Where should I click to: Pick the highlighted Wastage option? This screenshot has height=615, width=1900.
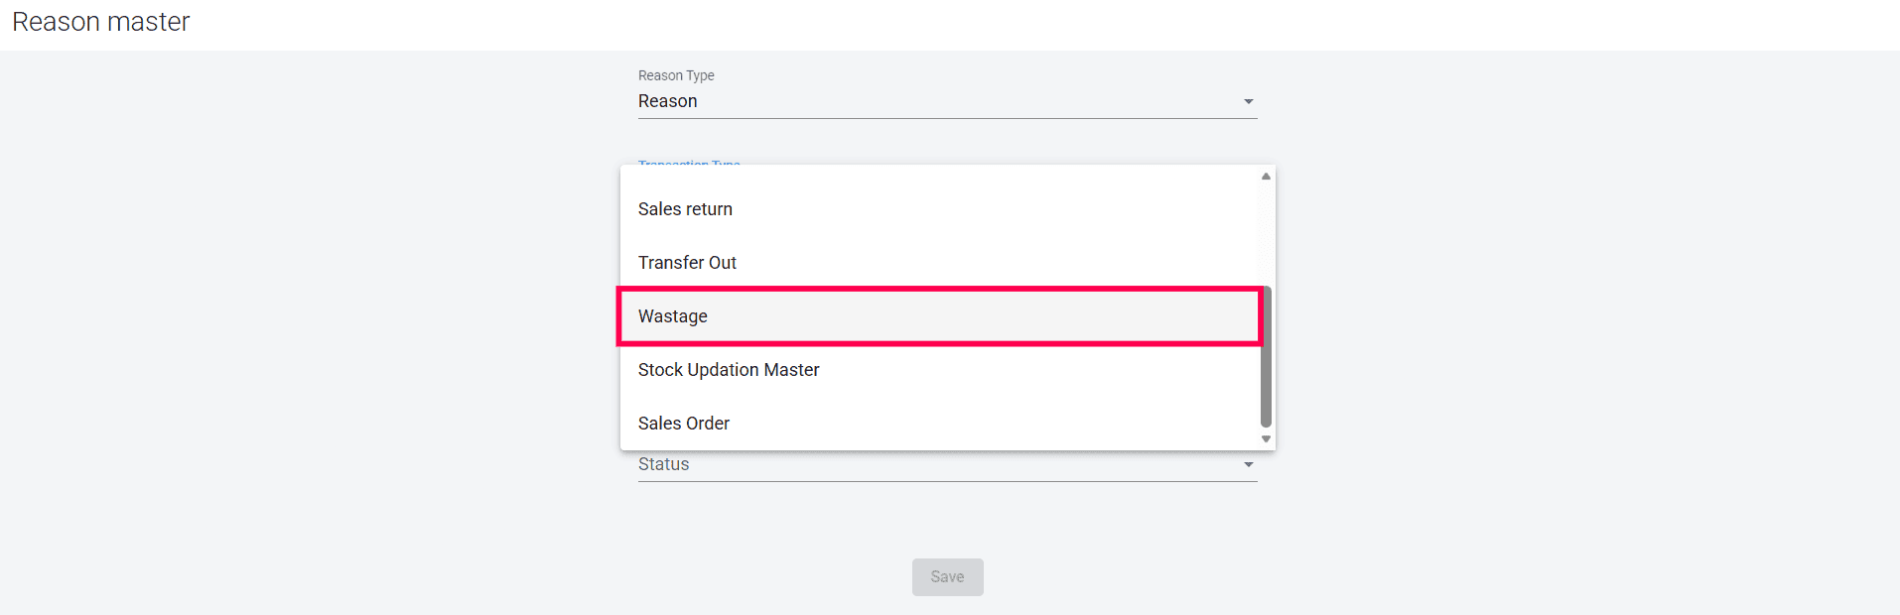(x=673, y=316)
